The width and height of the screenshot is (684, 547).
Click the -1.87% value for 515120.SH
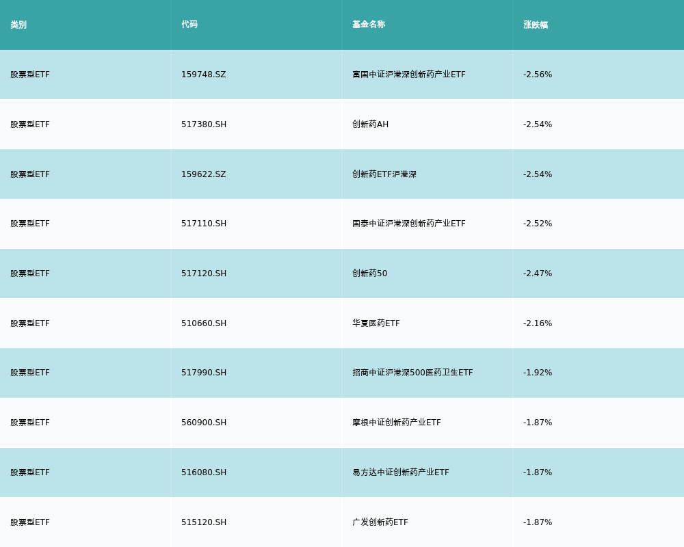(x=538, y=522)
